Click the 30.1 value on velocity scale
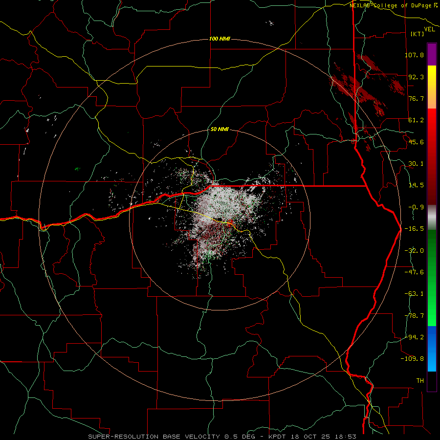 point(416,164)
